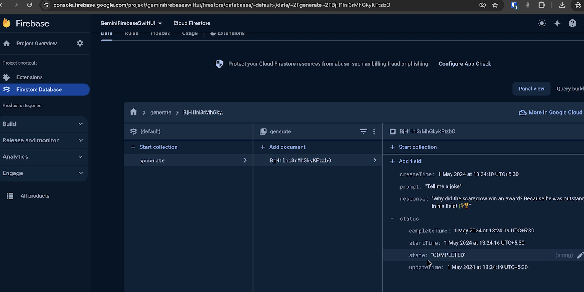Bookmark this page with the star icon
The image size is (584, 292).
[x=495, y=5]
